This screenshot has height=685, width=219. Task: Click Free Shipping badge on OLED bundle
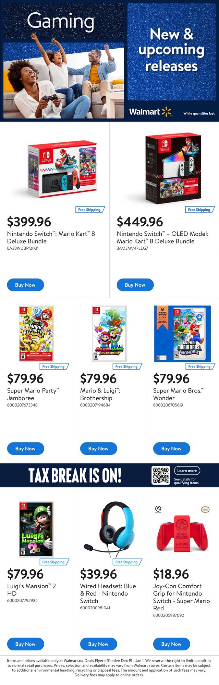click(199, 210)
